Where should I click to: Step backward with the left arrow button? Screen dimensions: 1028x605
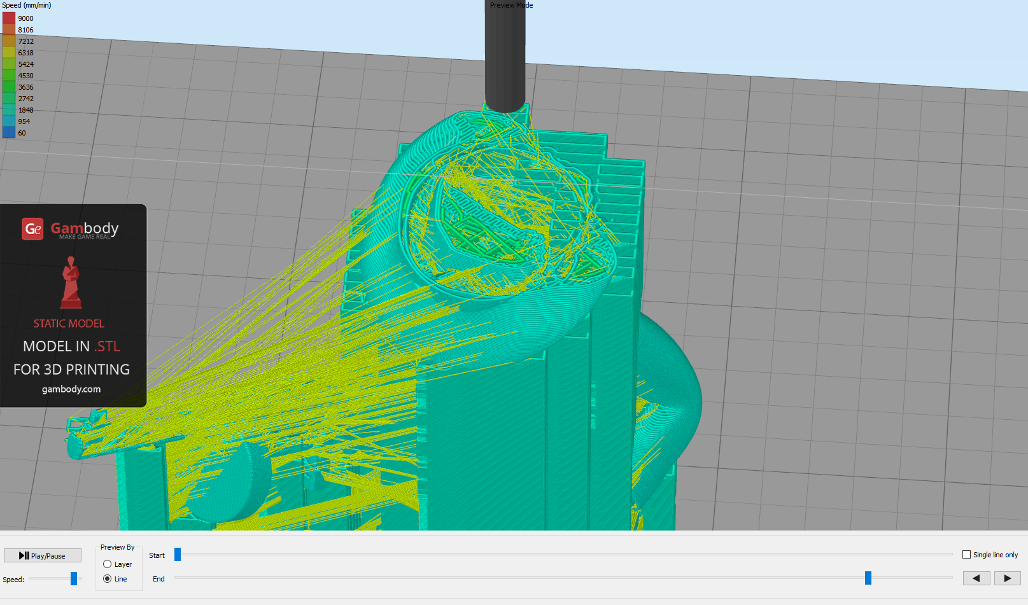point(976,578)
